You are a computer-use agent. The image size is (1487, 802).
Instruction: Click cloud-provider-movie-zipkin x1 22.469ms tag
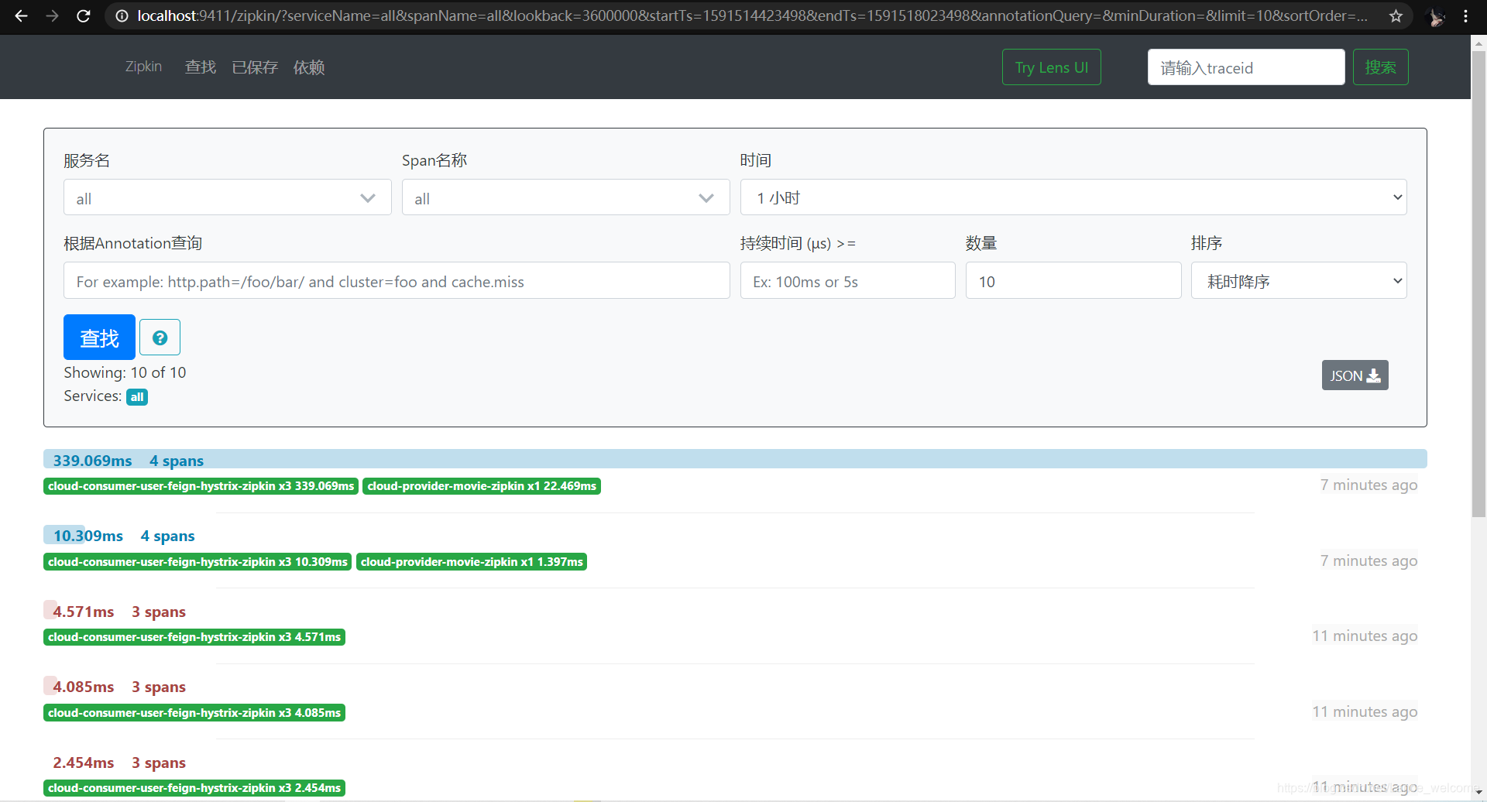[x=482, y=486]
